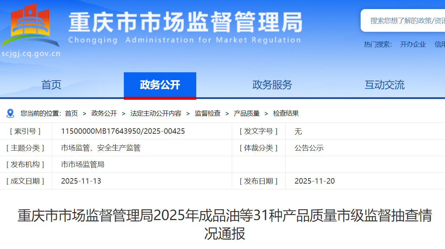Screen dimensions: 445x249
Task: Click the 重庆市市场监督管理局 site title banner
Action: 185,23
